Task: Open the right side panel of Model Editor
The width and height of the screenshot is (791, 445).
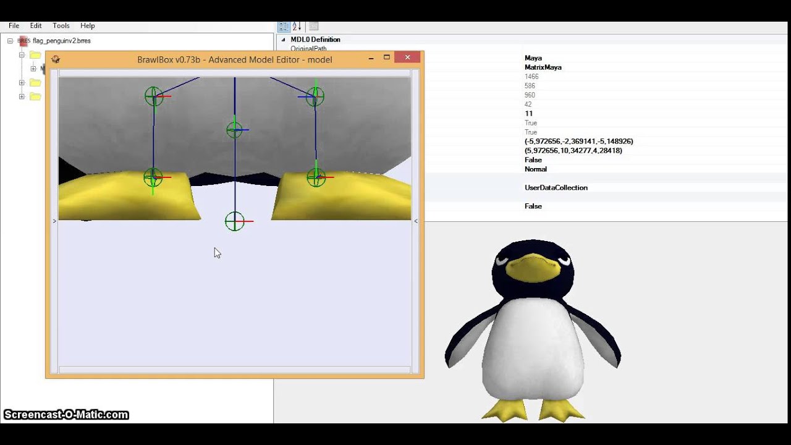Action: 416,221
